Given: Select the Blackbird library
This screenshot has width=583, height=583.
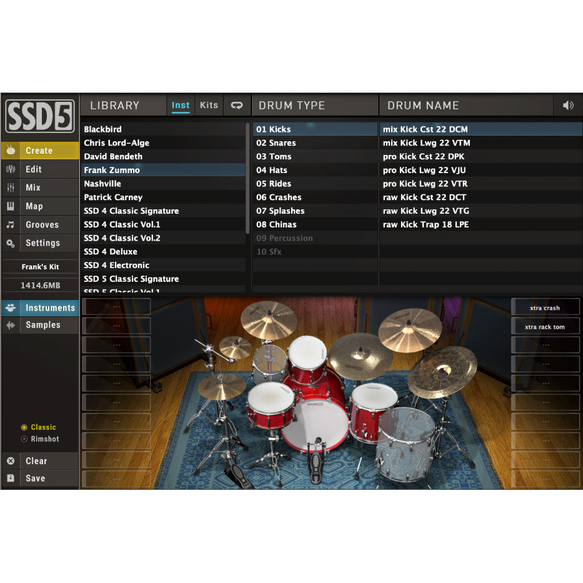Looking at the screenshot, I should 163,129.
